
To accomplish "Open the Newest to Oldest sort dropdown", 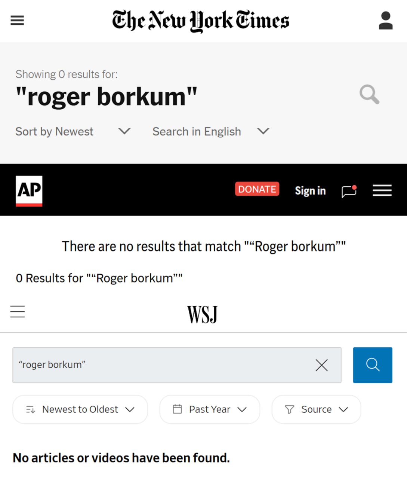I will click(80, 409).
